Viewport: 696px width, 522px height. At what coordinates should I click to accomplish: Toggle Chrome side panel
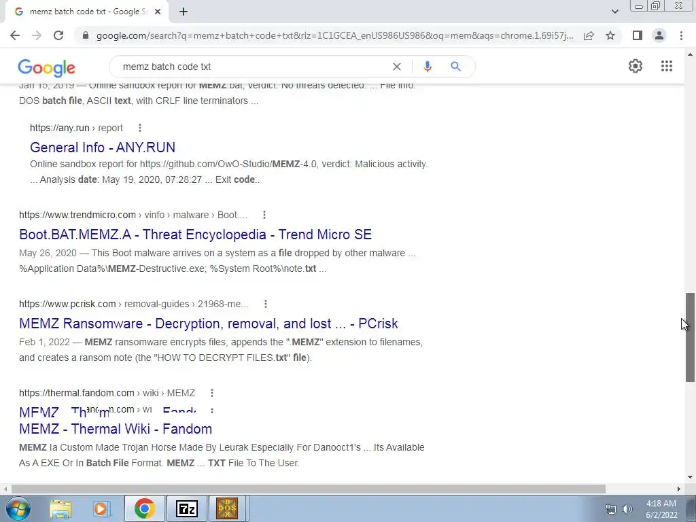638,35
